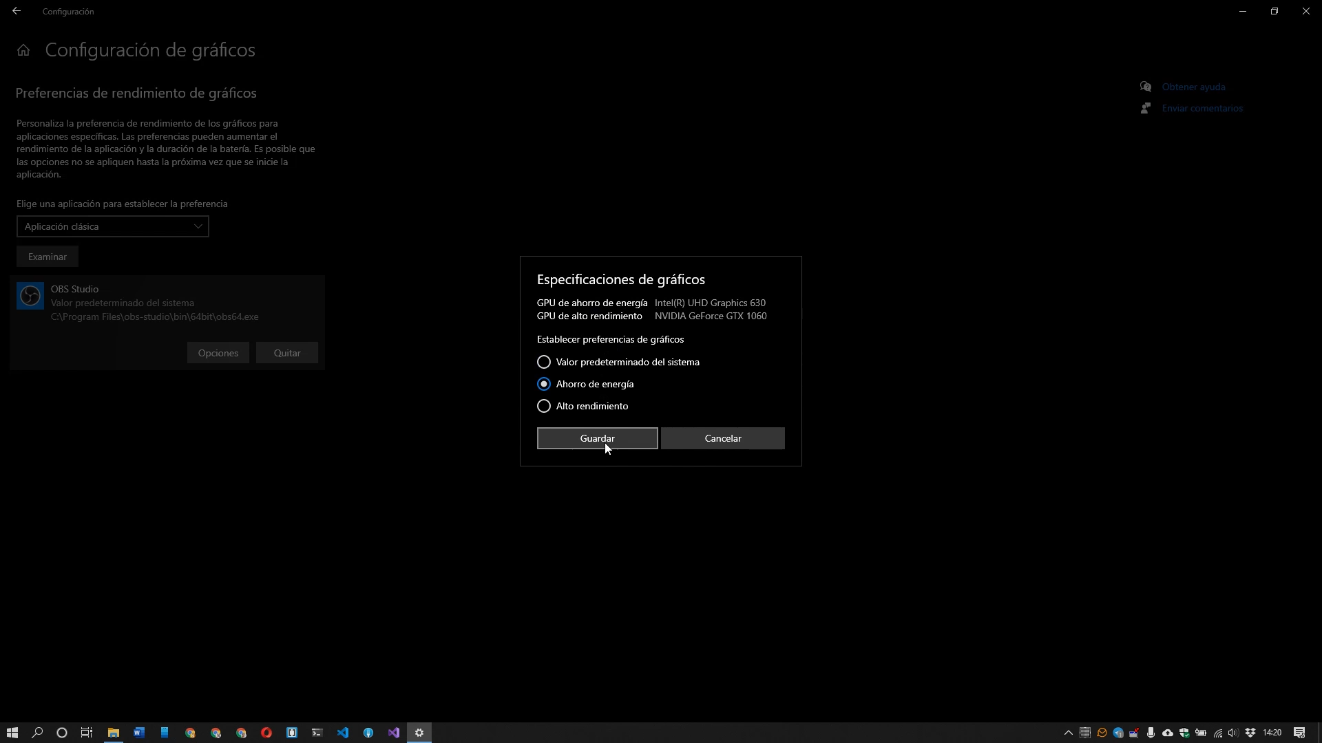Open the Aplicación clásica dropdown

click(x=112, y=226)
